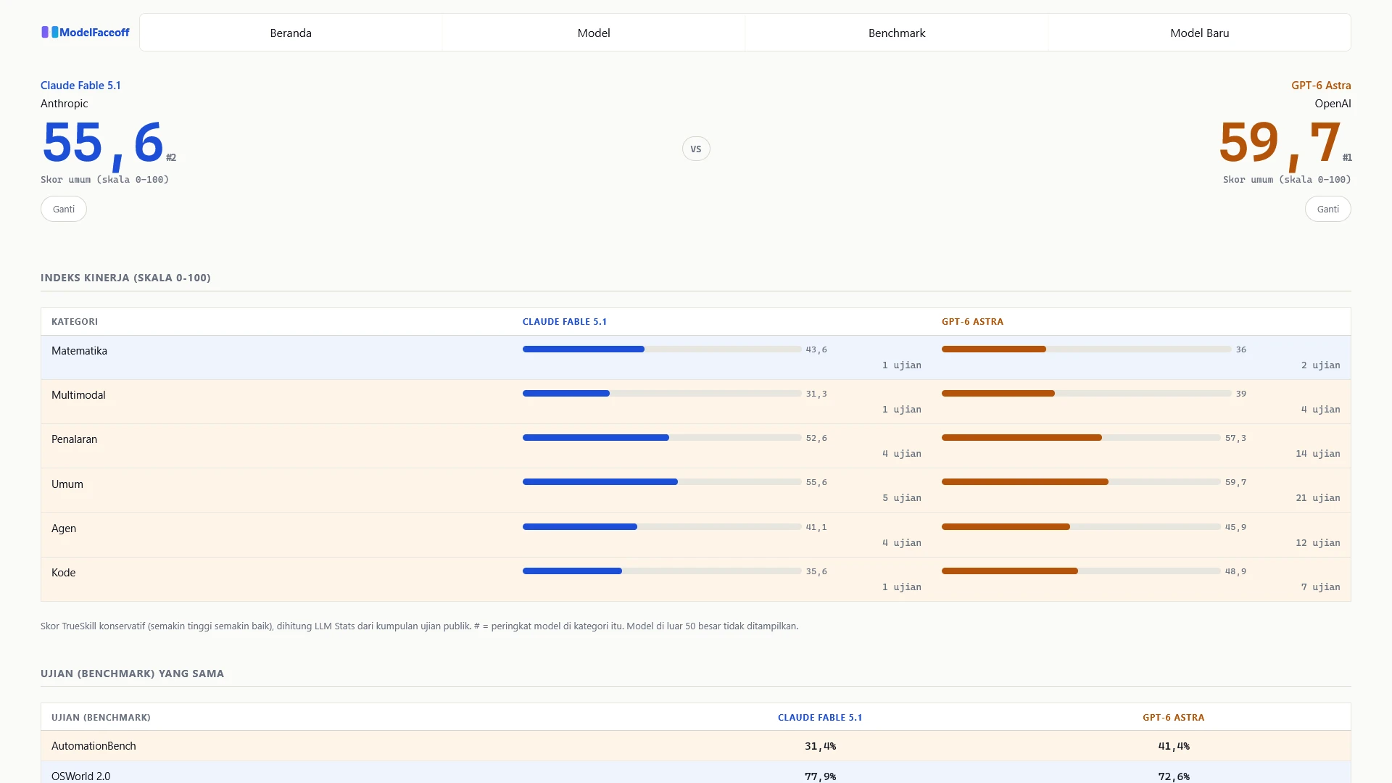Screen dimensions: 1392x783
Task: Click the 48,9 Kode score value
Action: (1236, 571)
